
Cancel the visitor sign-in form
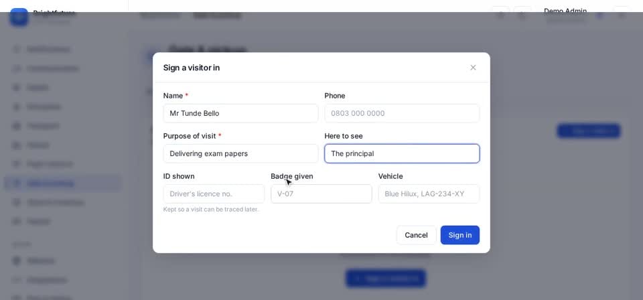click(416, 235)
